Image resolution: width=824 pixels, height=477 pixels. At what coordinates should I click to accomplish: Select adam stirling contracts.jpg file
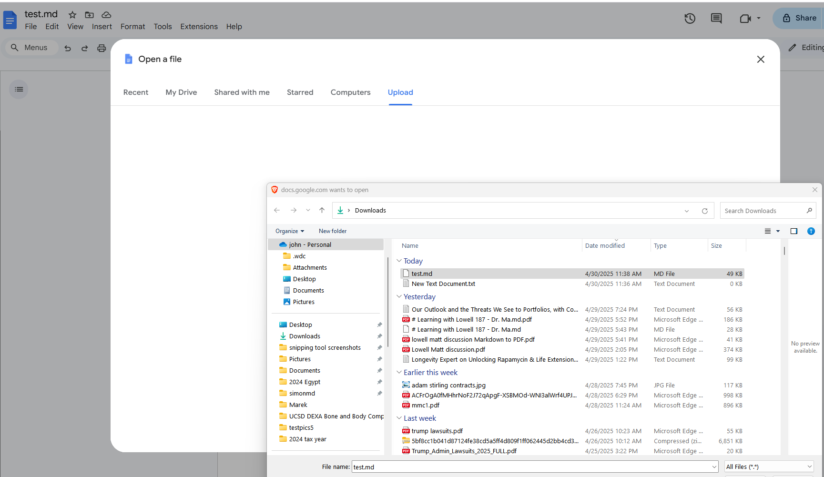572,385
